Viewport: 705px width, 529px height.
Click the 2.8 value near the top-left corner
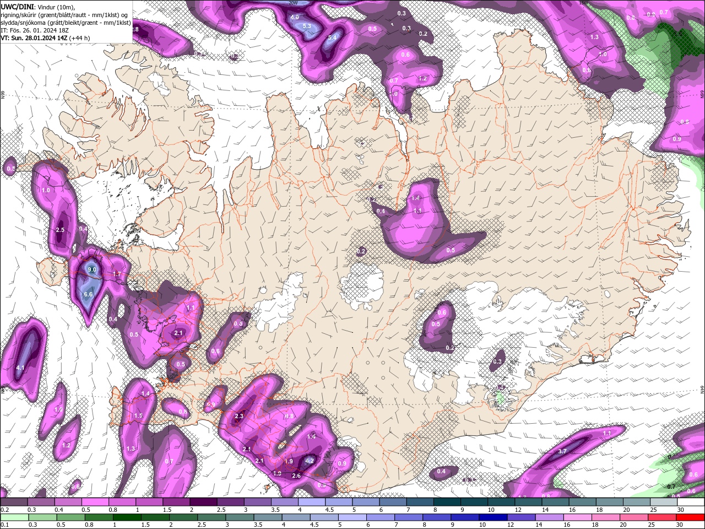point(134,29)
